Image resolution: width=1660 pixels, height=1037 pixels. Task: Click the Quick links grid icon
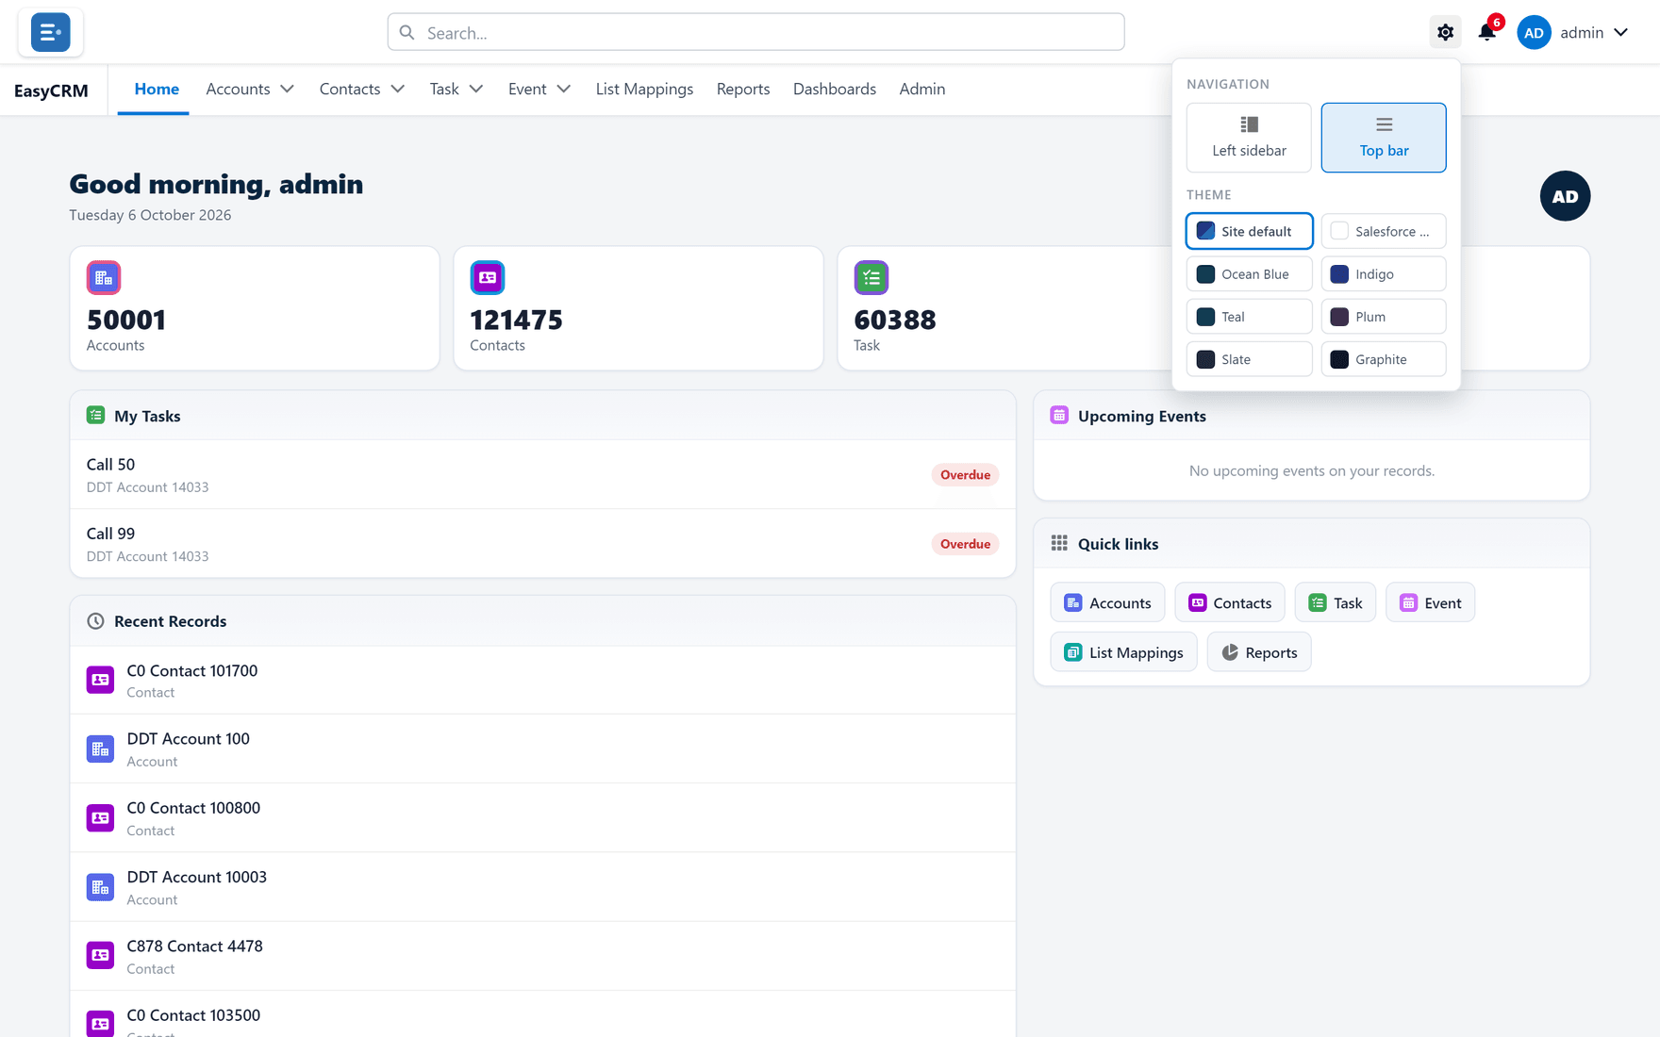coord(1059,543)
